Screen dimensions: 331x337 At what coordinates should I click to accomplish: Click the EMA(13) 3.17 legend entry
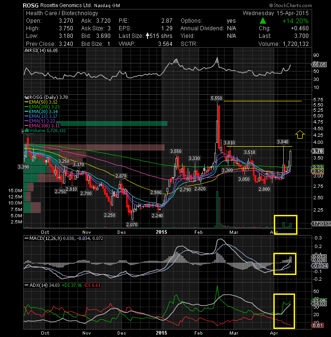(x=41, y=116)
